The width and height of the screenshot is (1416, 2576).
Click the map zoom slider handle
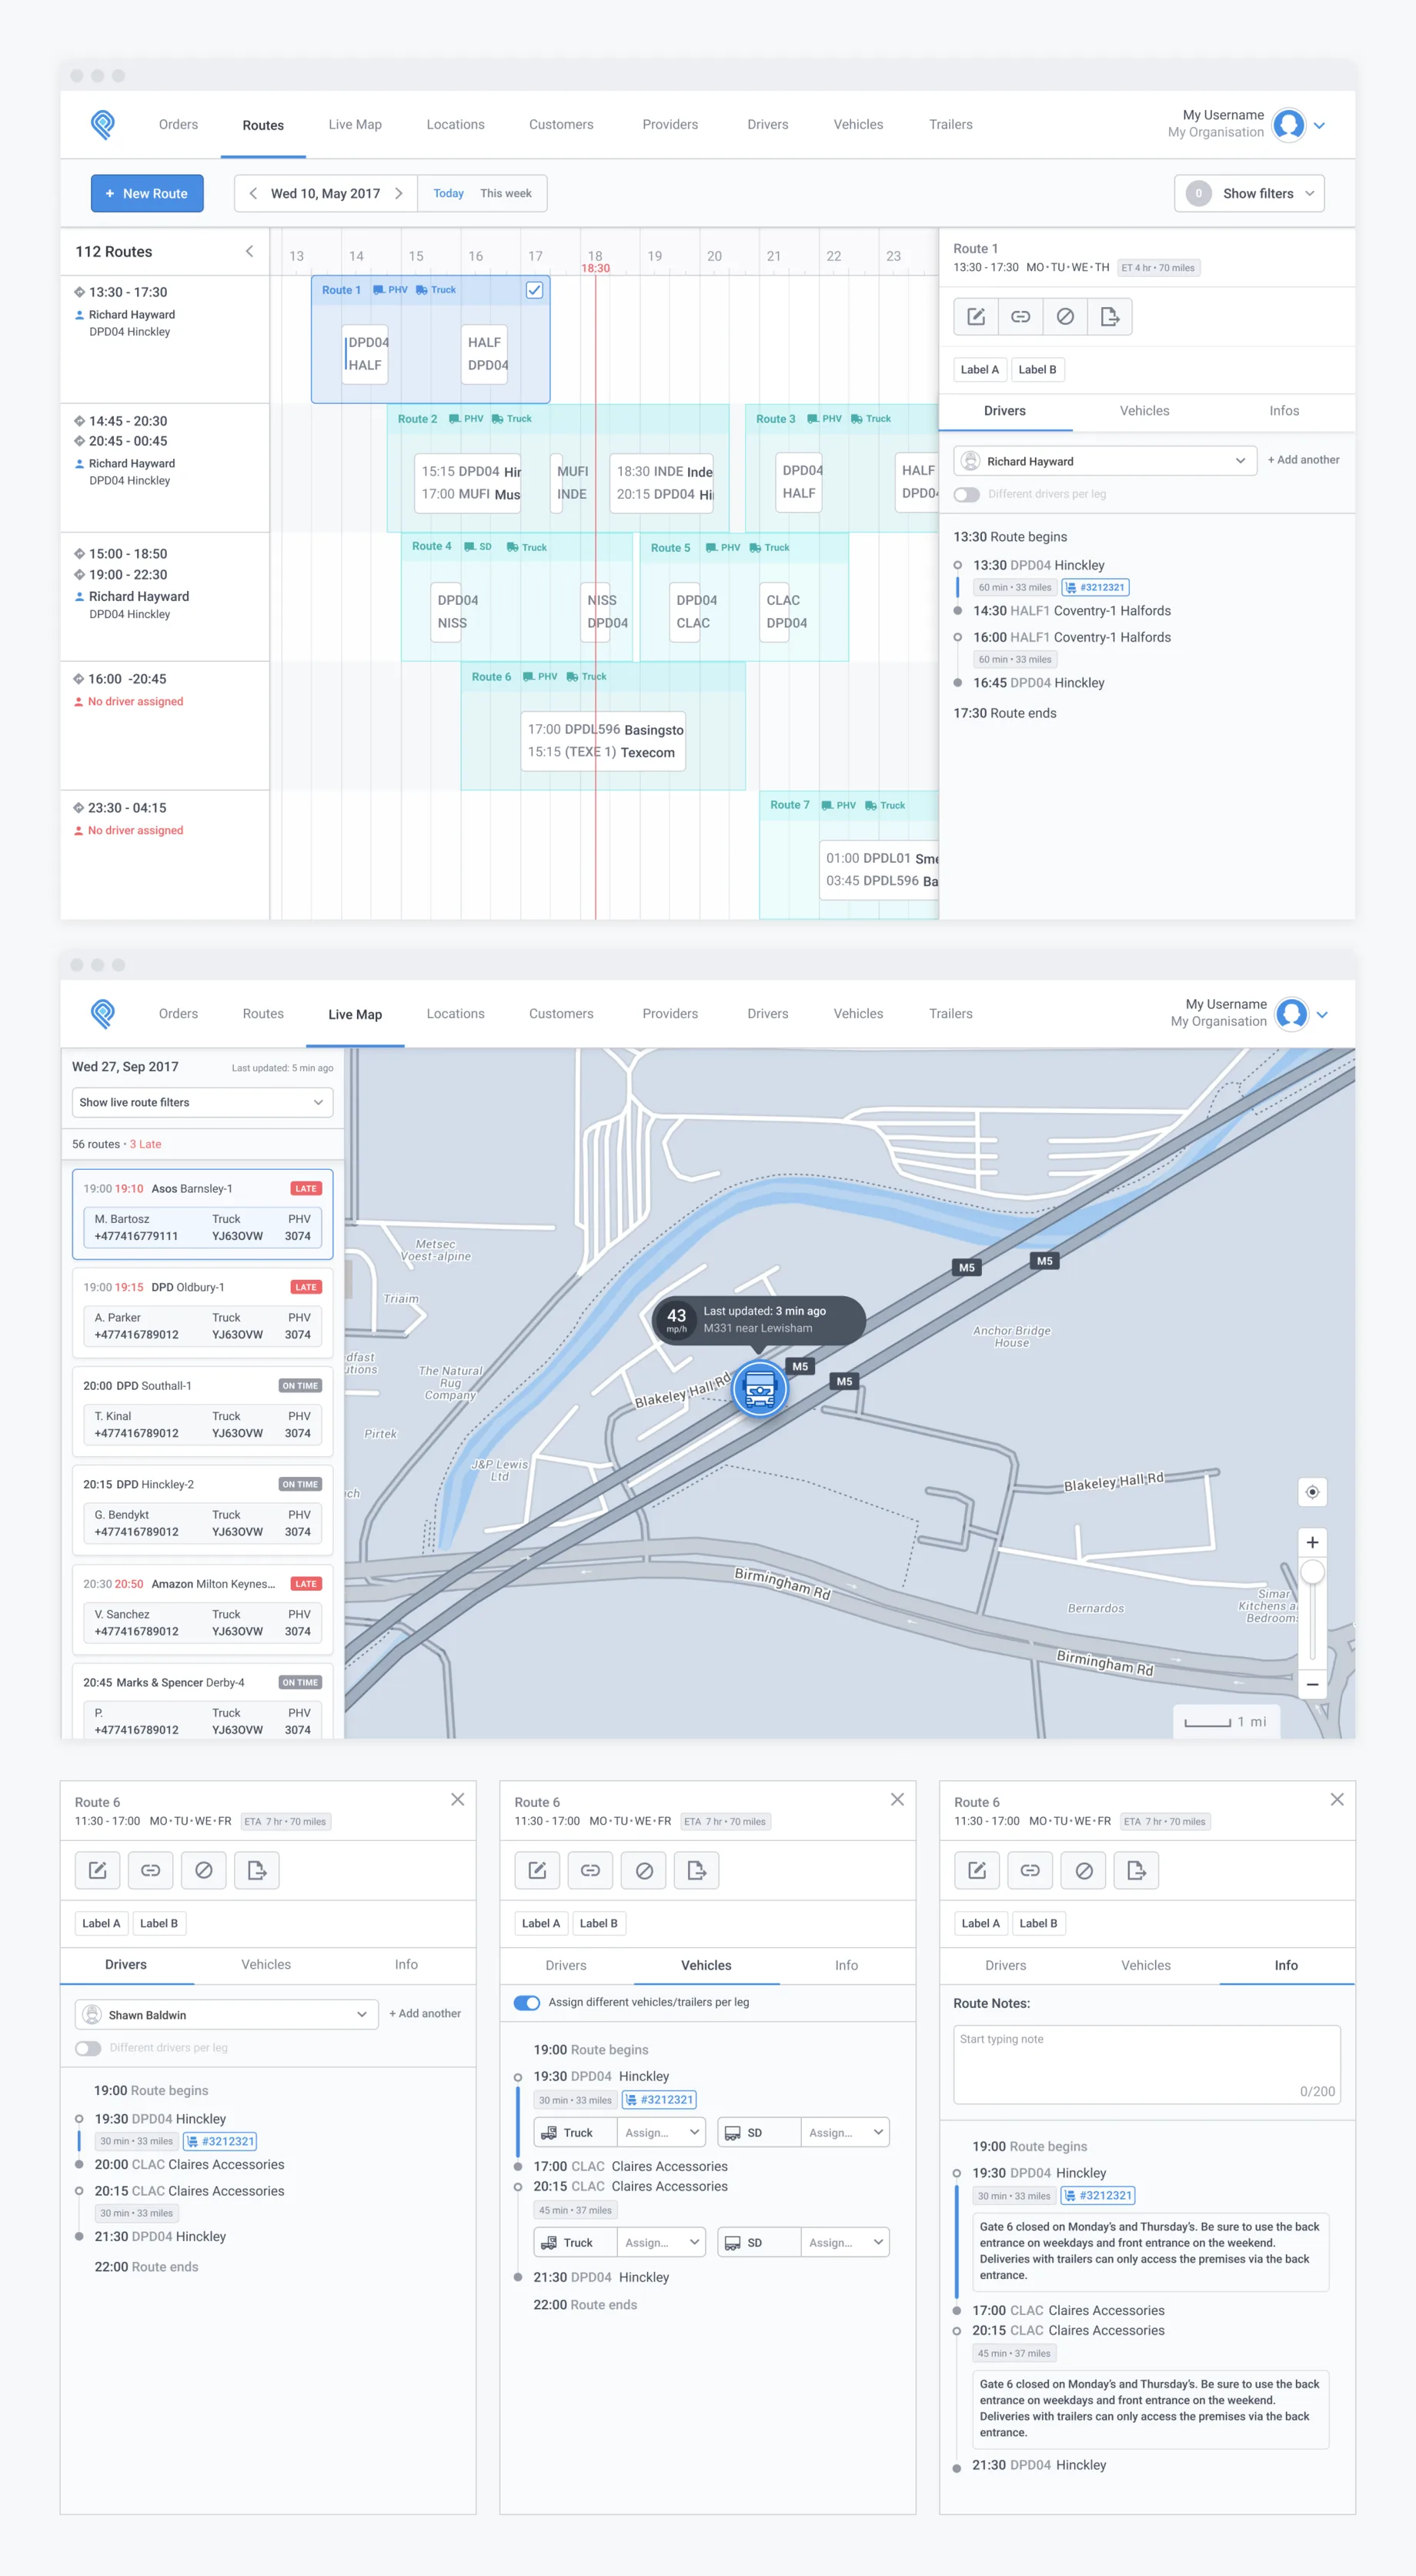click(1312, 1572)
